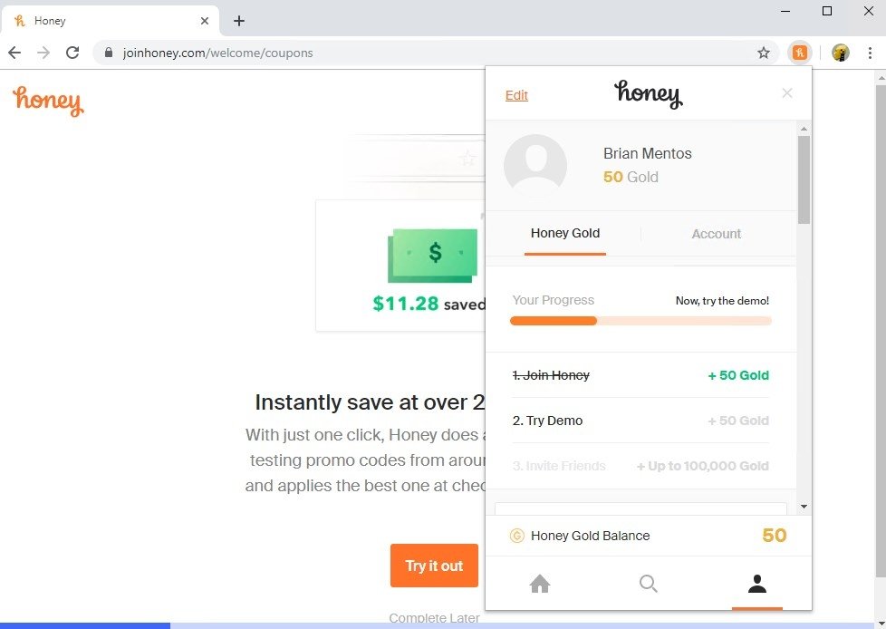Screen dimensions: 886x629
Task: Open the Honey popup search tab
Action: [x=648, y=583]
